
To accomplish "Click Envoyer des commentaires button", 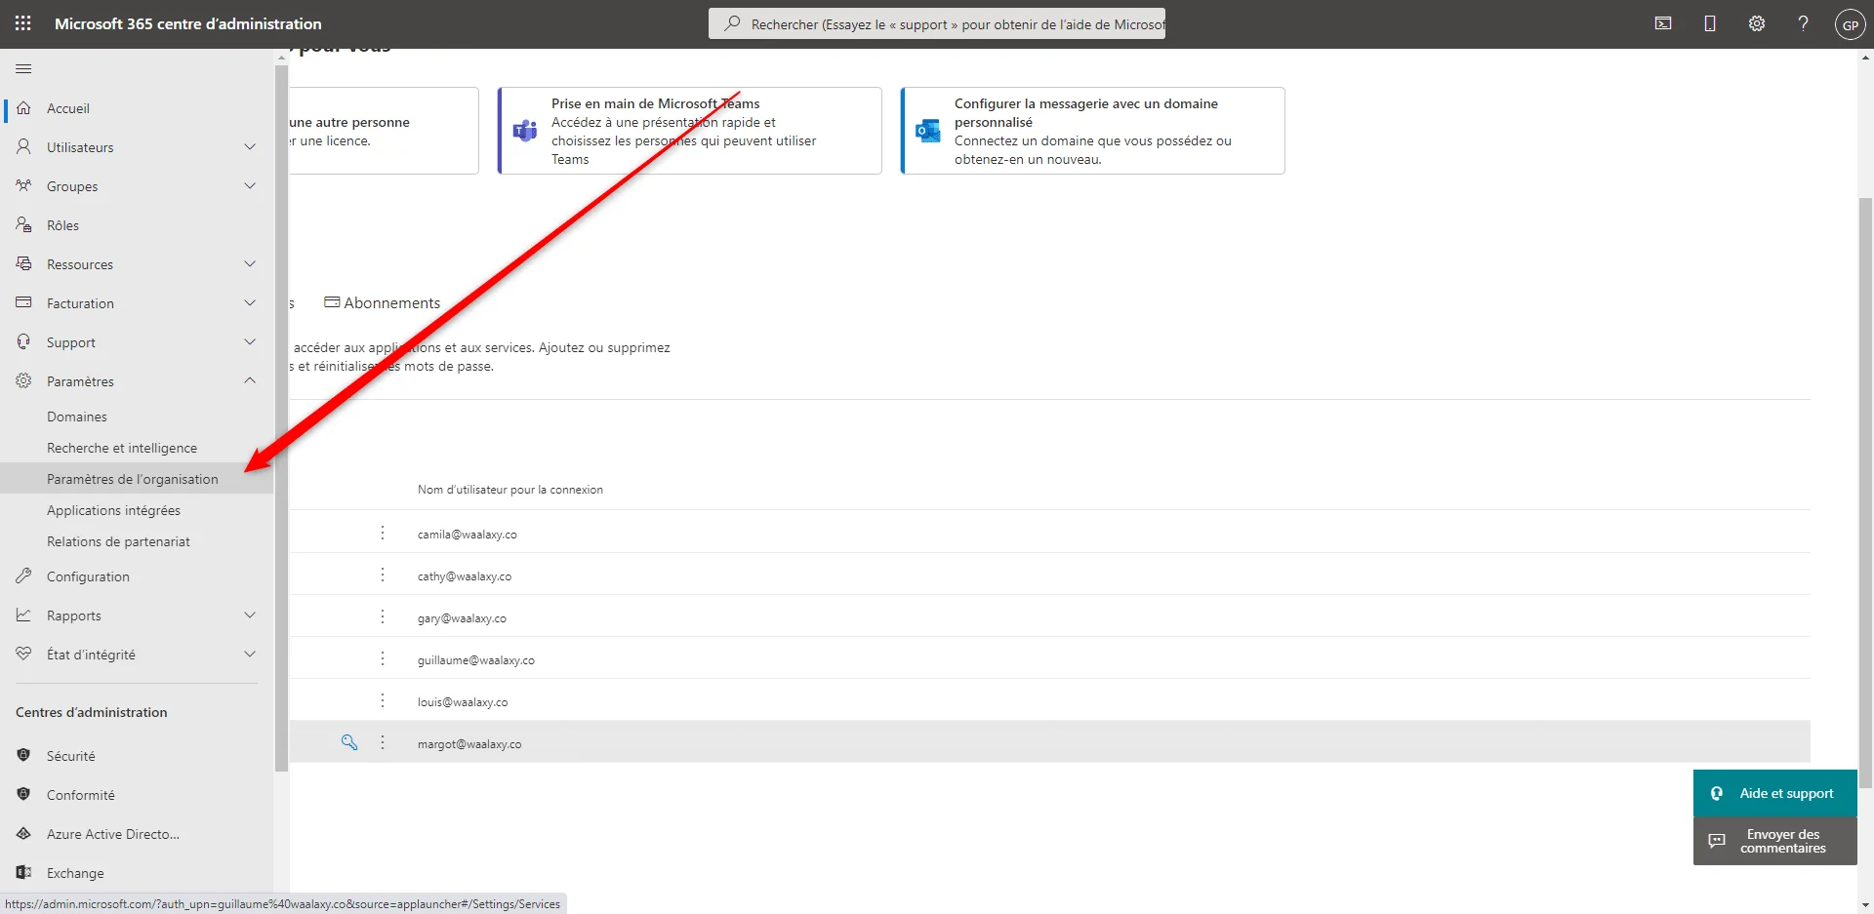I will (x=1775, y=841).
